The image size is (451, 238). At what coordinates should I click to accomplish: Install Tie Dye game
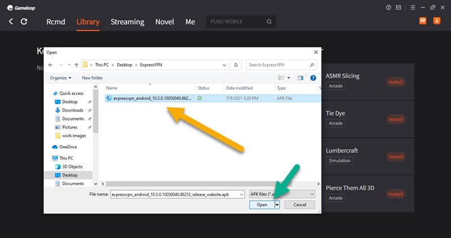pyautogui.click(x=396, y=120)
